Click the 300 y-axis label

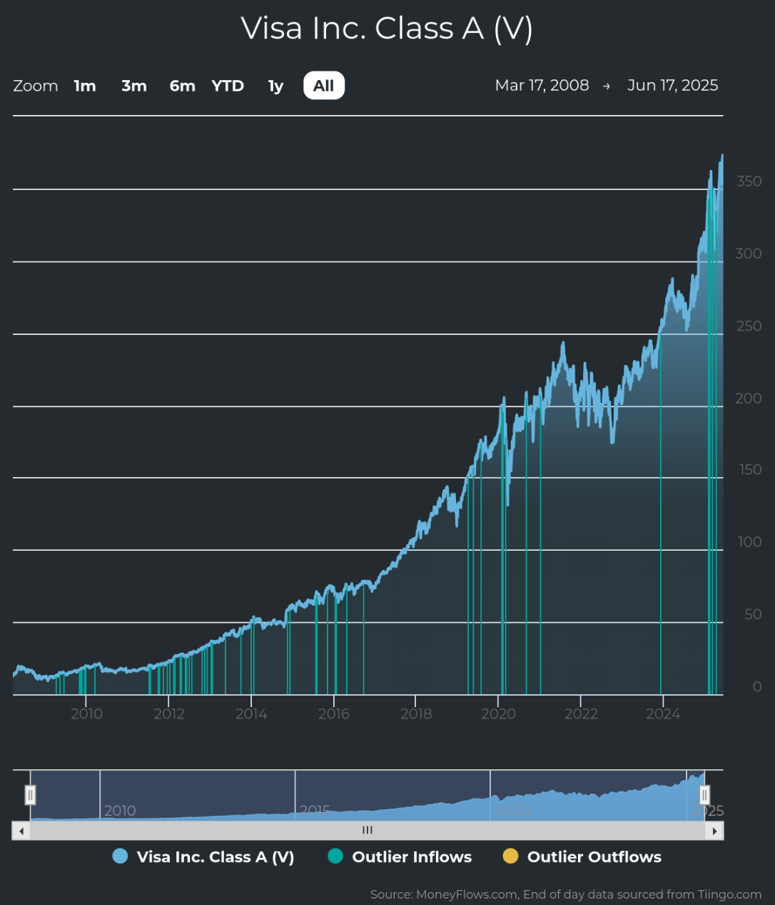click(749, 254)
